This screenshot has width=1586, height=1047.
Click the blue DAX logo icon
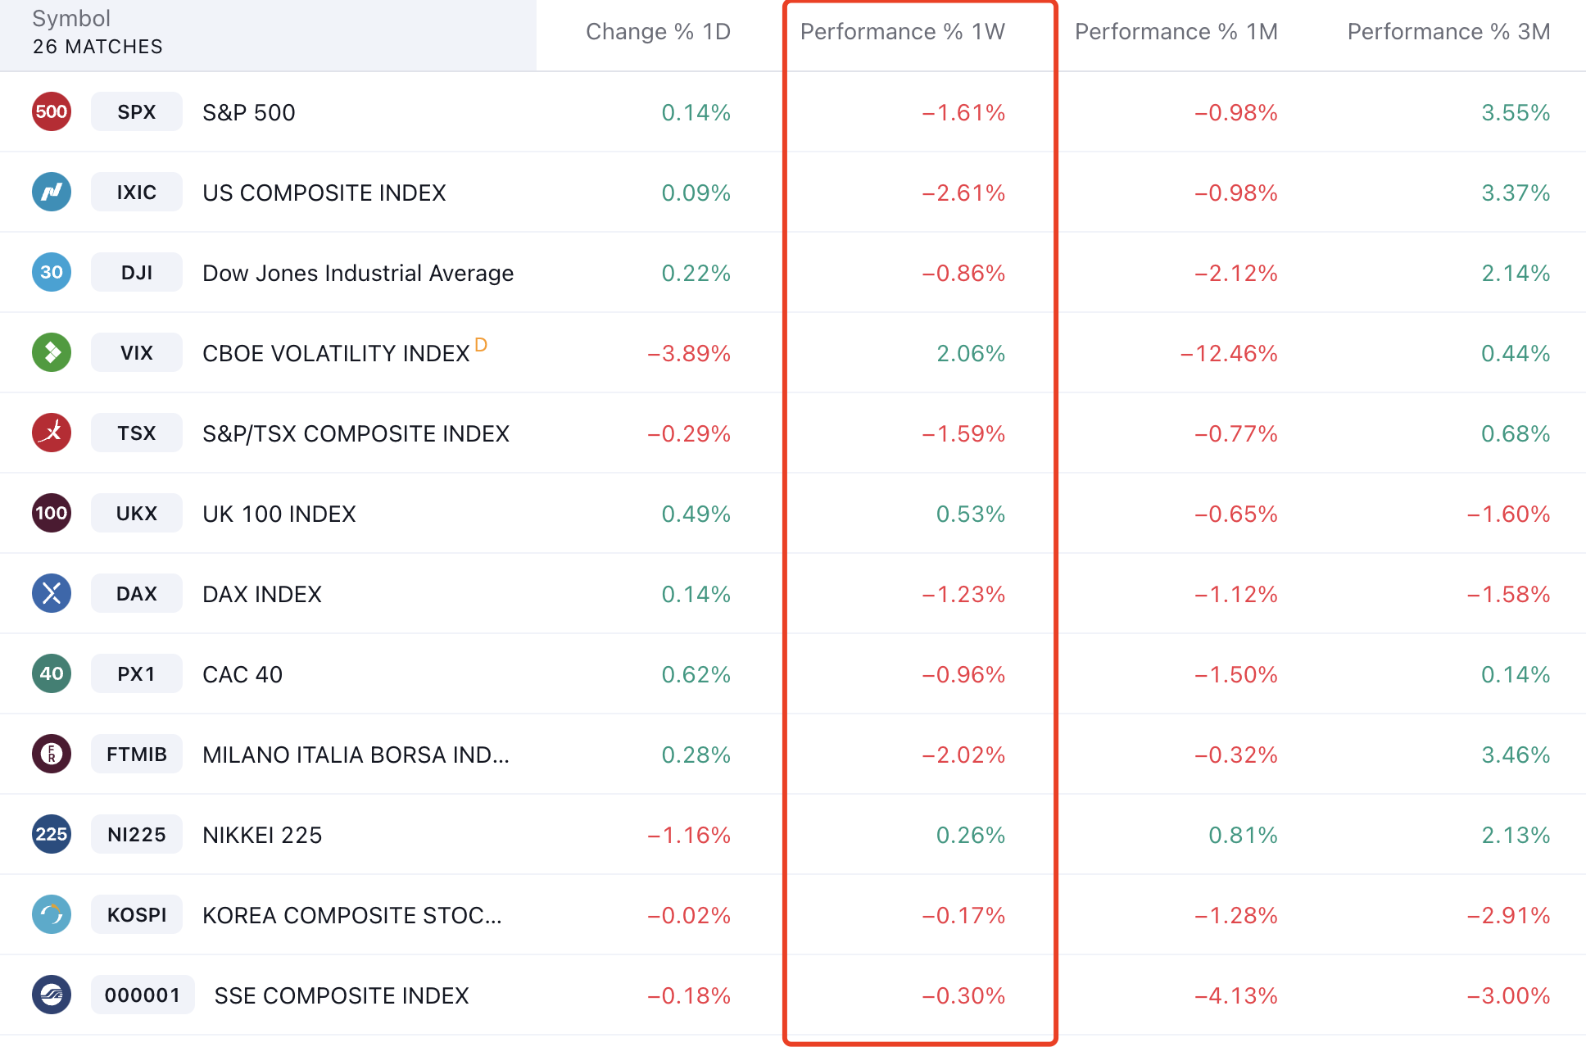[52, 593]
